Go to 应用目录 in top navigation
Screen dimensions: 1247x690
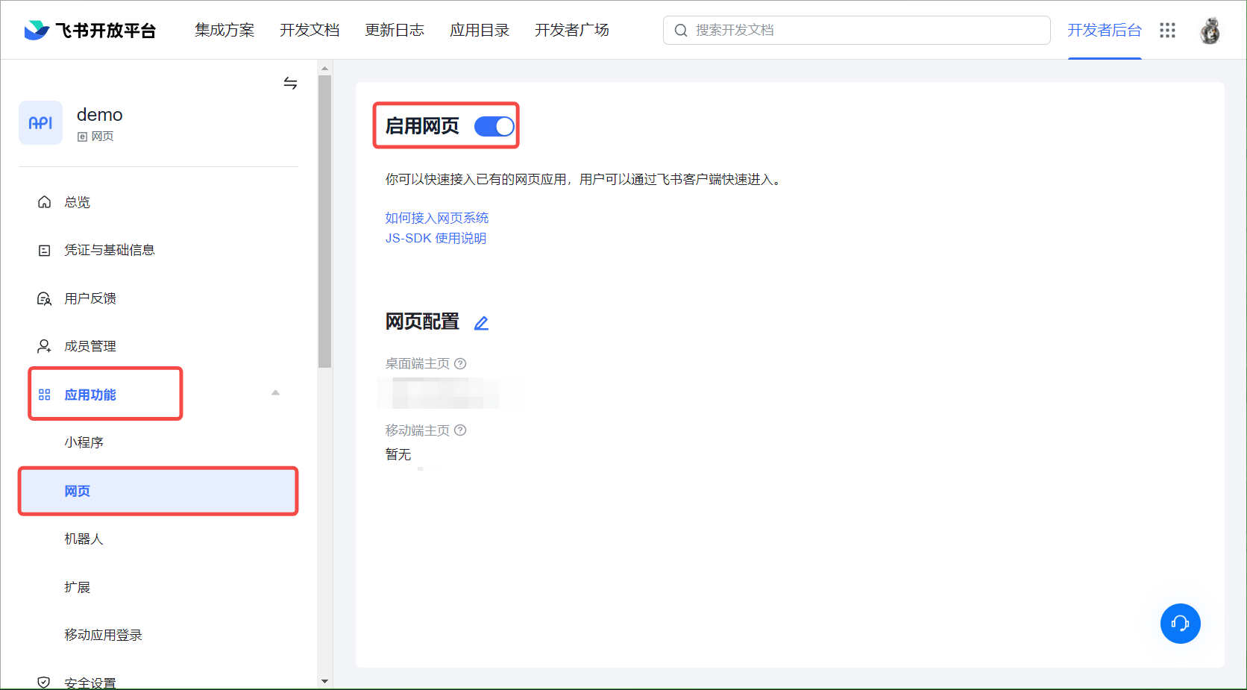(479, 30)
